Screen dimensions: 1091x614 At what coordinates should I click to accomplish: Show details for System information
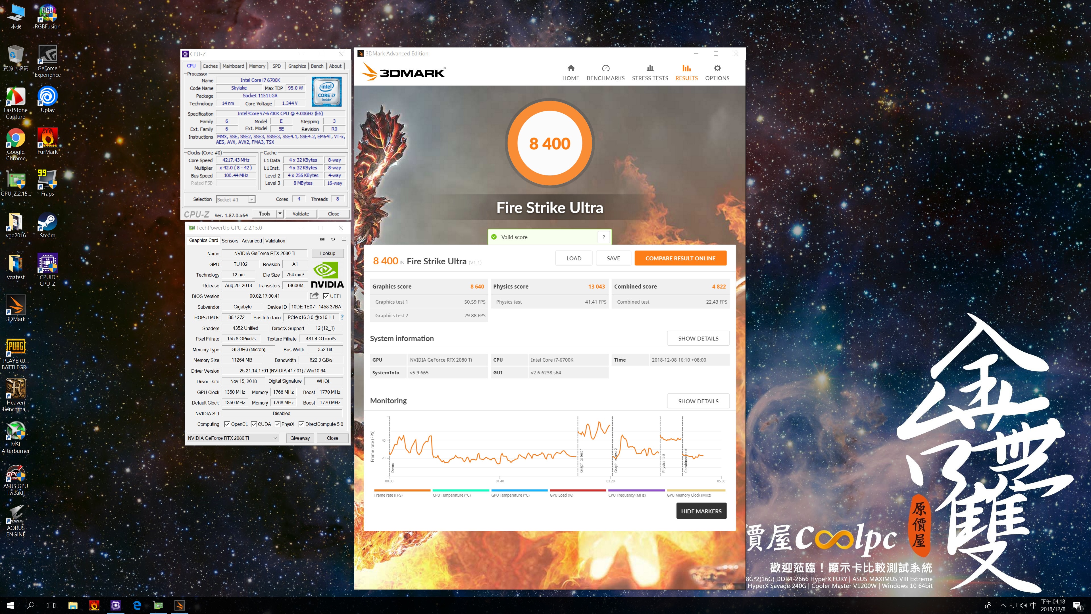pos(698,339)
